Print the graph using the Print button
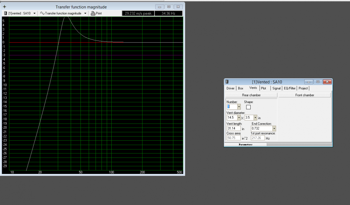 pyautogui.click(x=96, y=13)
